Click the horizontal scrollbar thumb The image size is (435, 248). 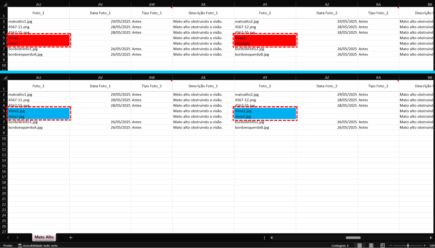[x=353, y=238]
